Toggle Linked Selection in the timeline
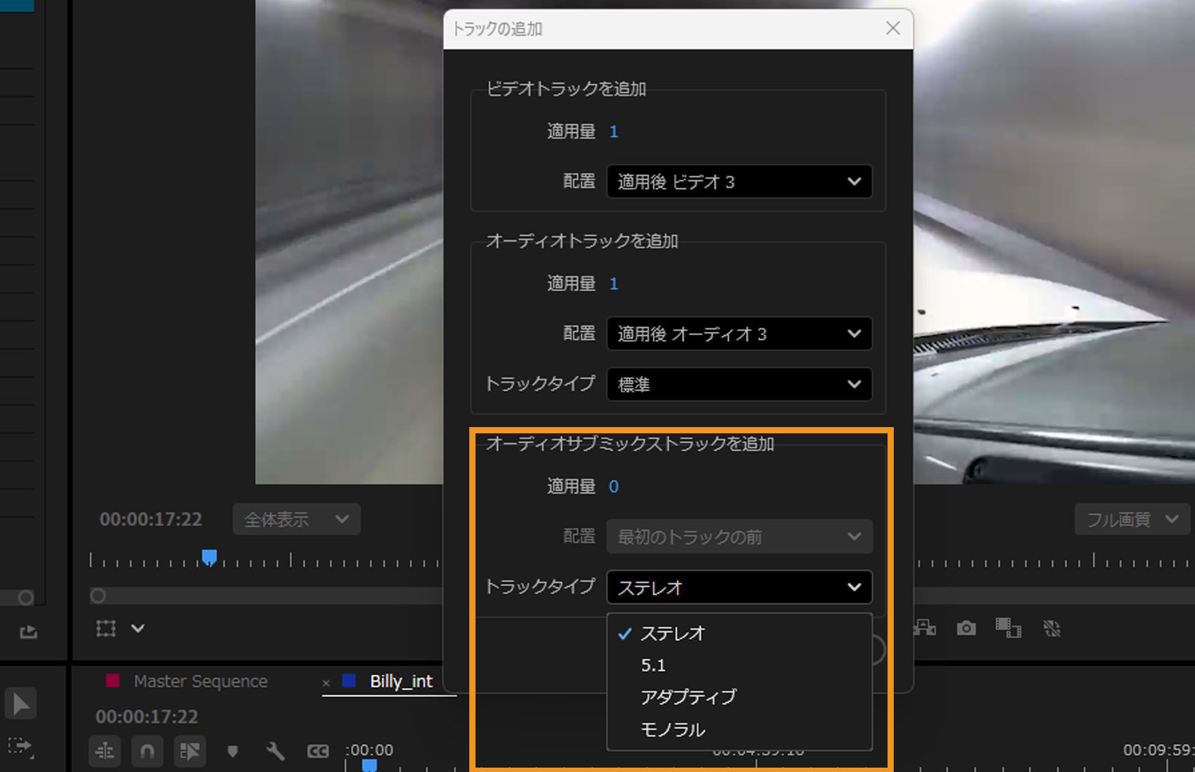The width and height of the screenshot is (1195, 772). pyautogui.click(x=189, y=751)
